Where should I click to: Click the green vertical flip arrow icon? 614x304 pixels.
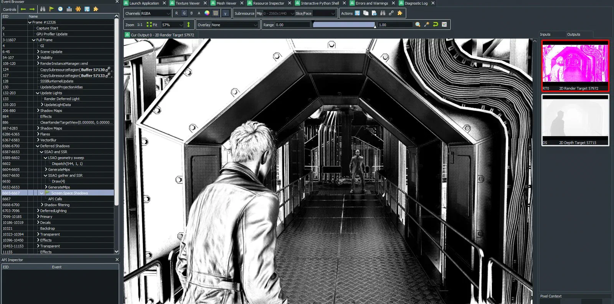click(x=188, y=25)
